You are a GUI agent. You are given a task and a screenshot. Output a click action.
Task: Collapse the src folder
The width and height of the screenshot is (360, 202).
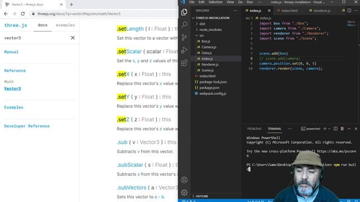tap(201, 35)
